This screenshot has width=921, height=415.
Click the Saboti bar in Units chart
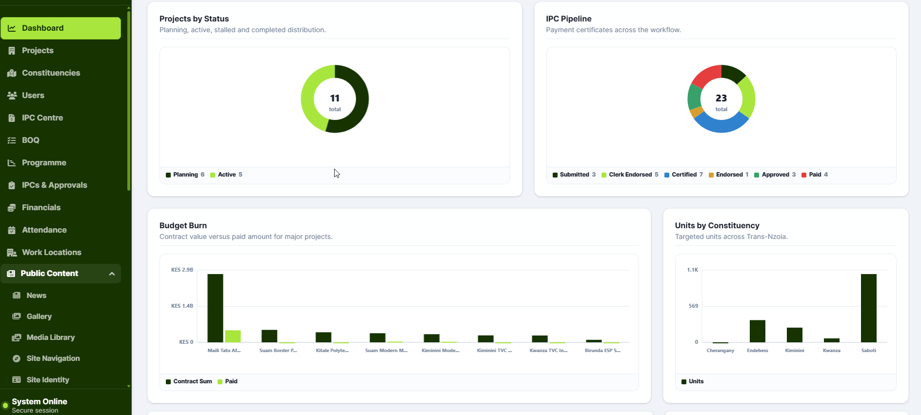[x=869, y=308]
